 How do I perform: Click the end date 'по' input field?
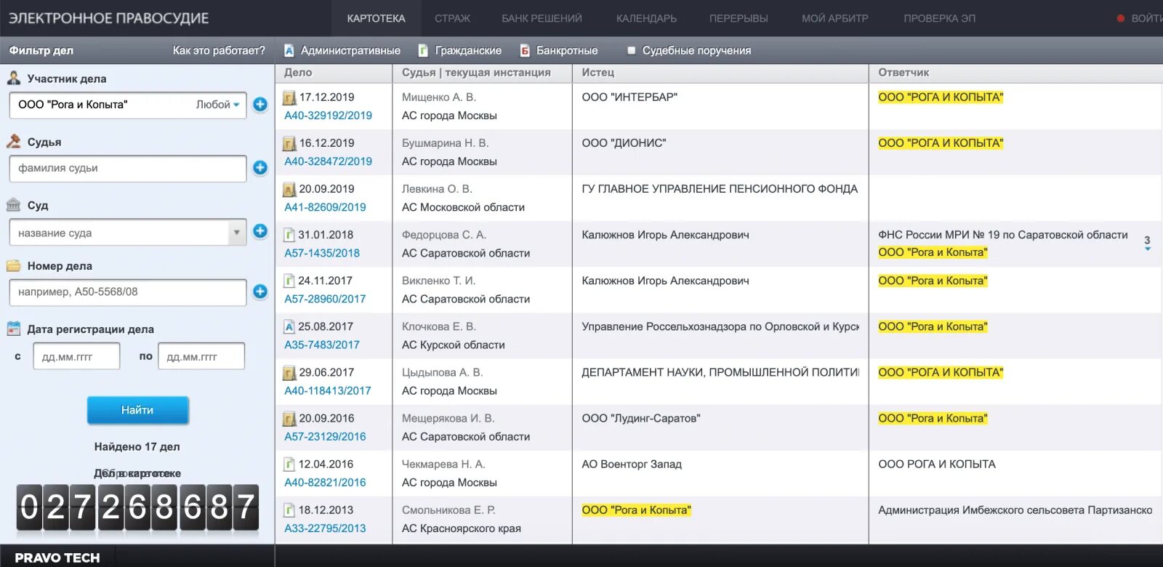tap(201, 356)
